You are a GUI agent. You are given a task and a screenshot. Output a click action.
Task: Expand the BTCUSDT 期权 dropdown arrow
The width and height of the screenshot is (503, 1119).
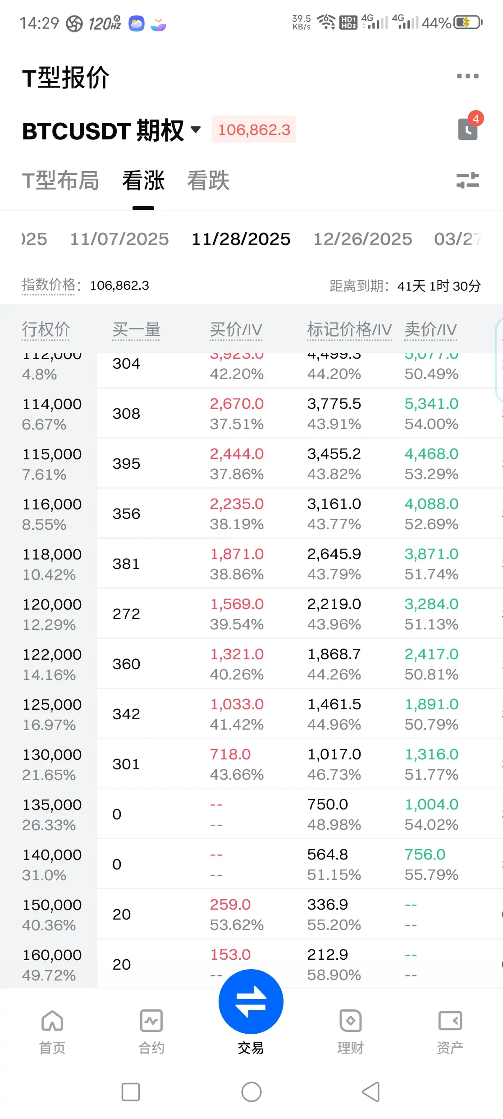[195, 130]
